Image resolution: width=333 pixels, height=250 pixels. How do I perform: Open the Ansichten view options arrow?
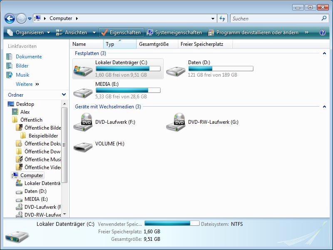tap(94, 32)
